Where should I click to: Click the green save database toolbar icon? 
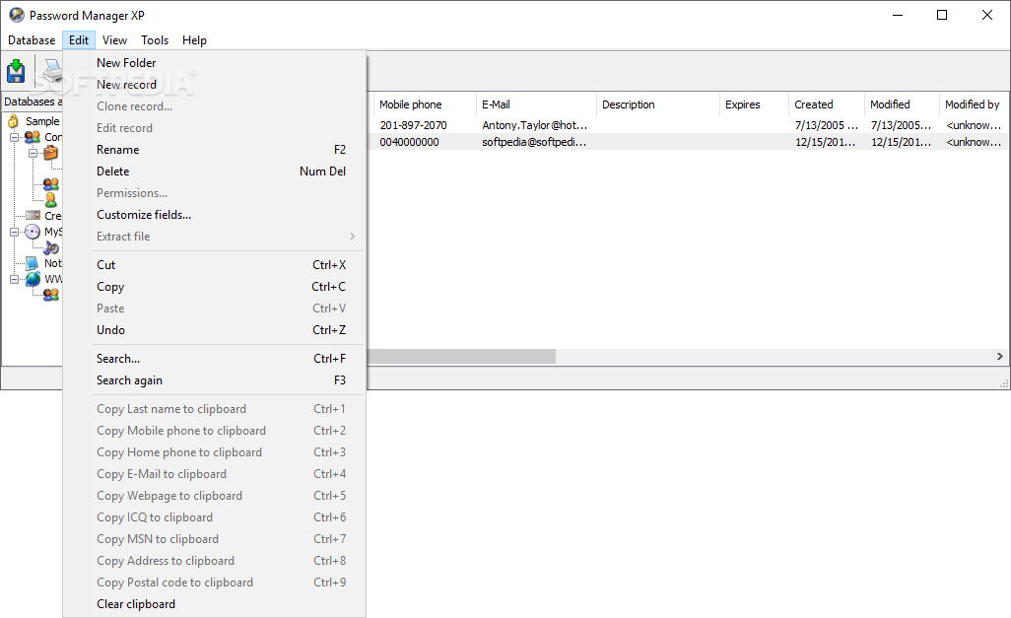coord(16,71)
